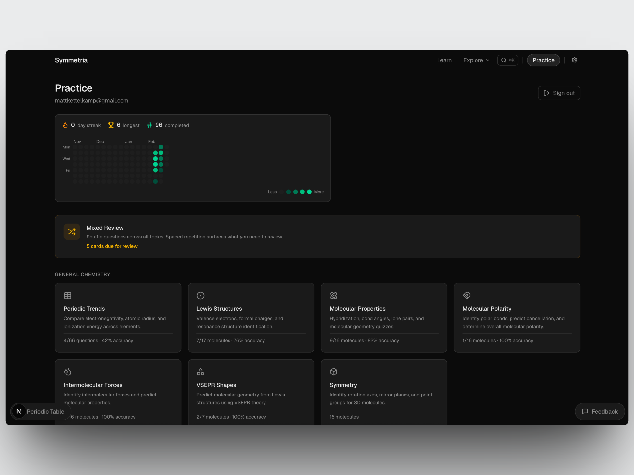Viewport: 634px width, 475px height.
Task: Open the Feedback button
Action: tap(600, 411)
